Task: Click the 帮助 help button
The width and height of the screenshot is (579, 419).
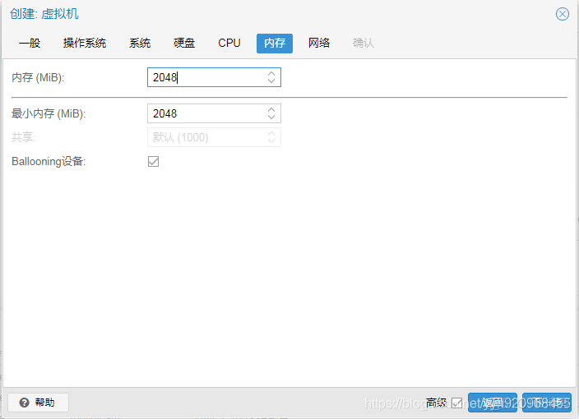Action: (x=38, y=403)
